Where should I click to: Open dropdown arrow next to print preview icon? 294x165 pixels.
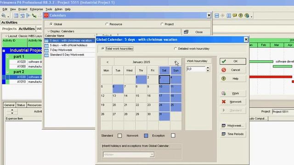point(8,16)
